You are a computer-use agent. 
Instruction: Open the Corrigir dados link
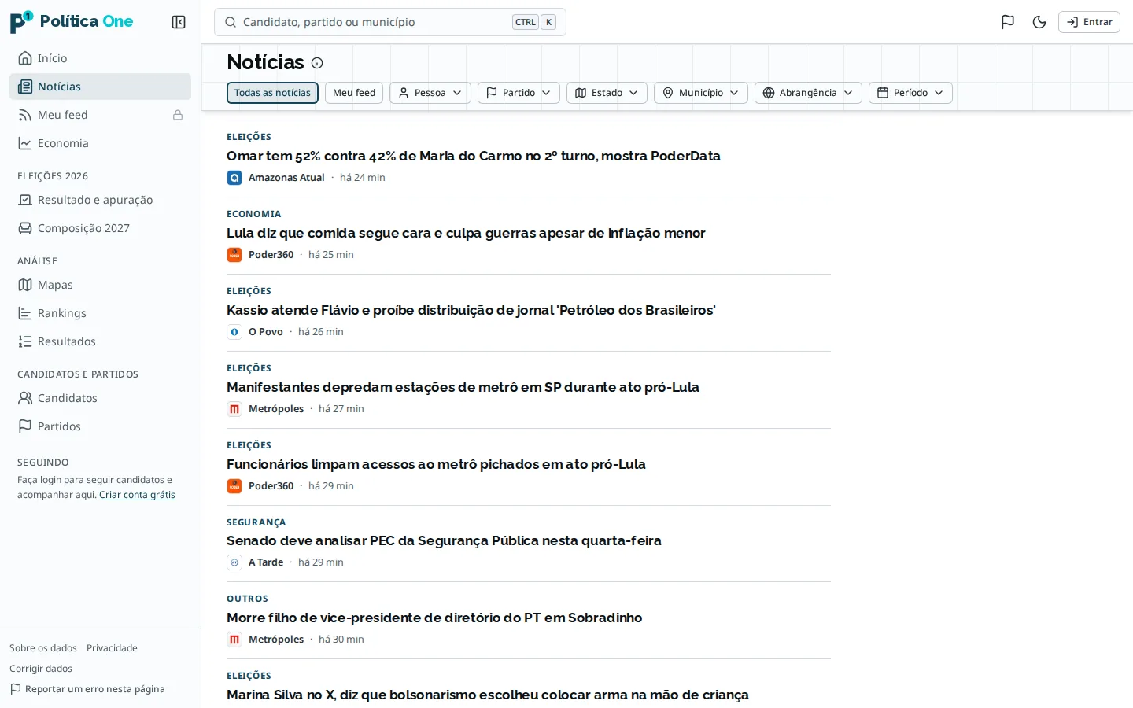41,669
